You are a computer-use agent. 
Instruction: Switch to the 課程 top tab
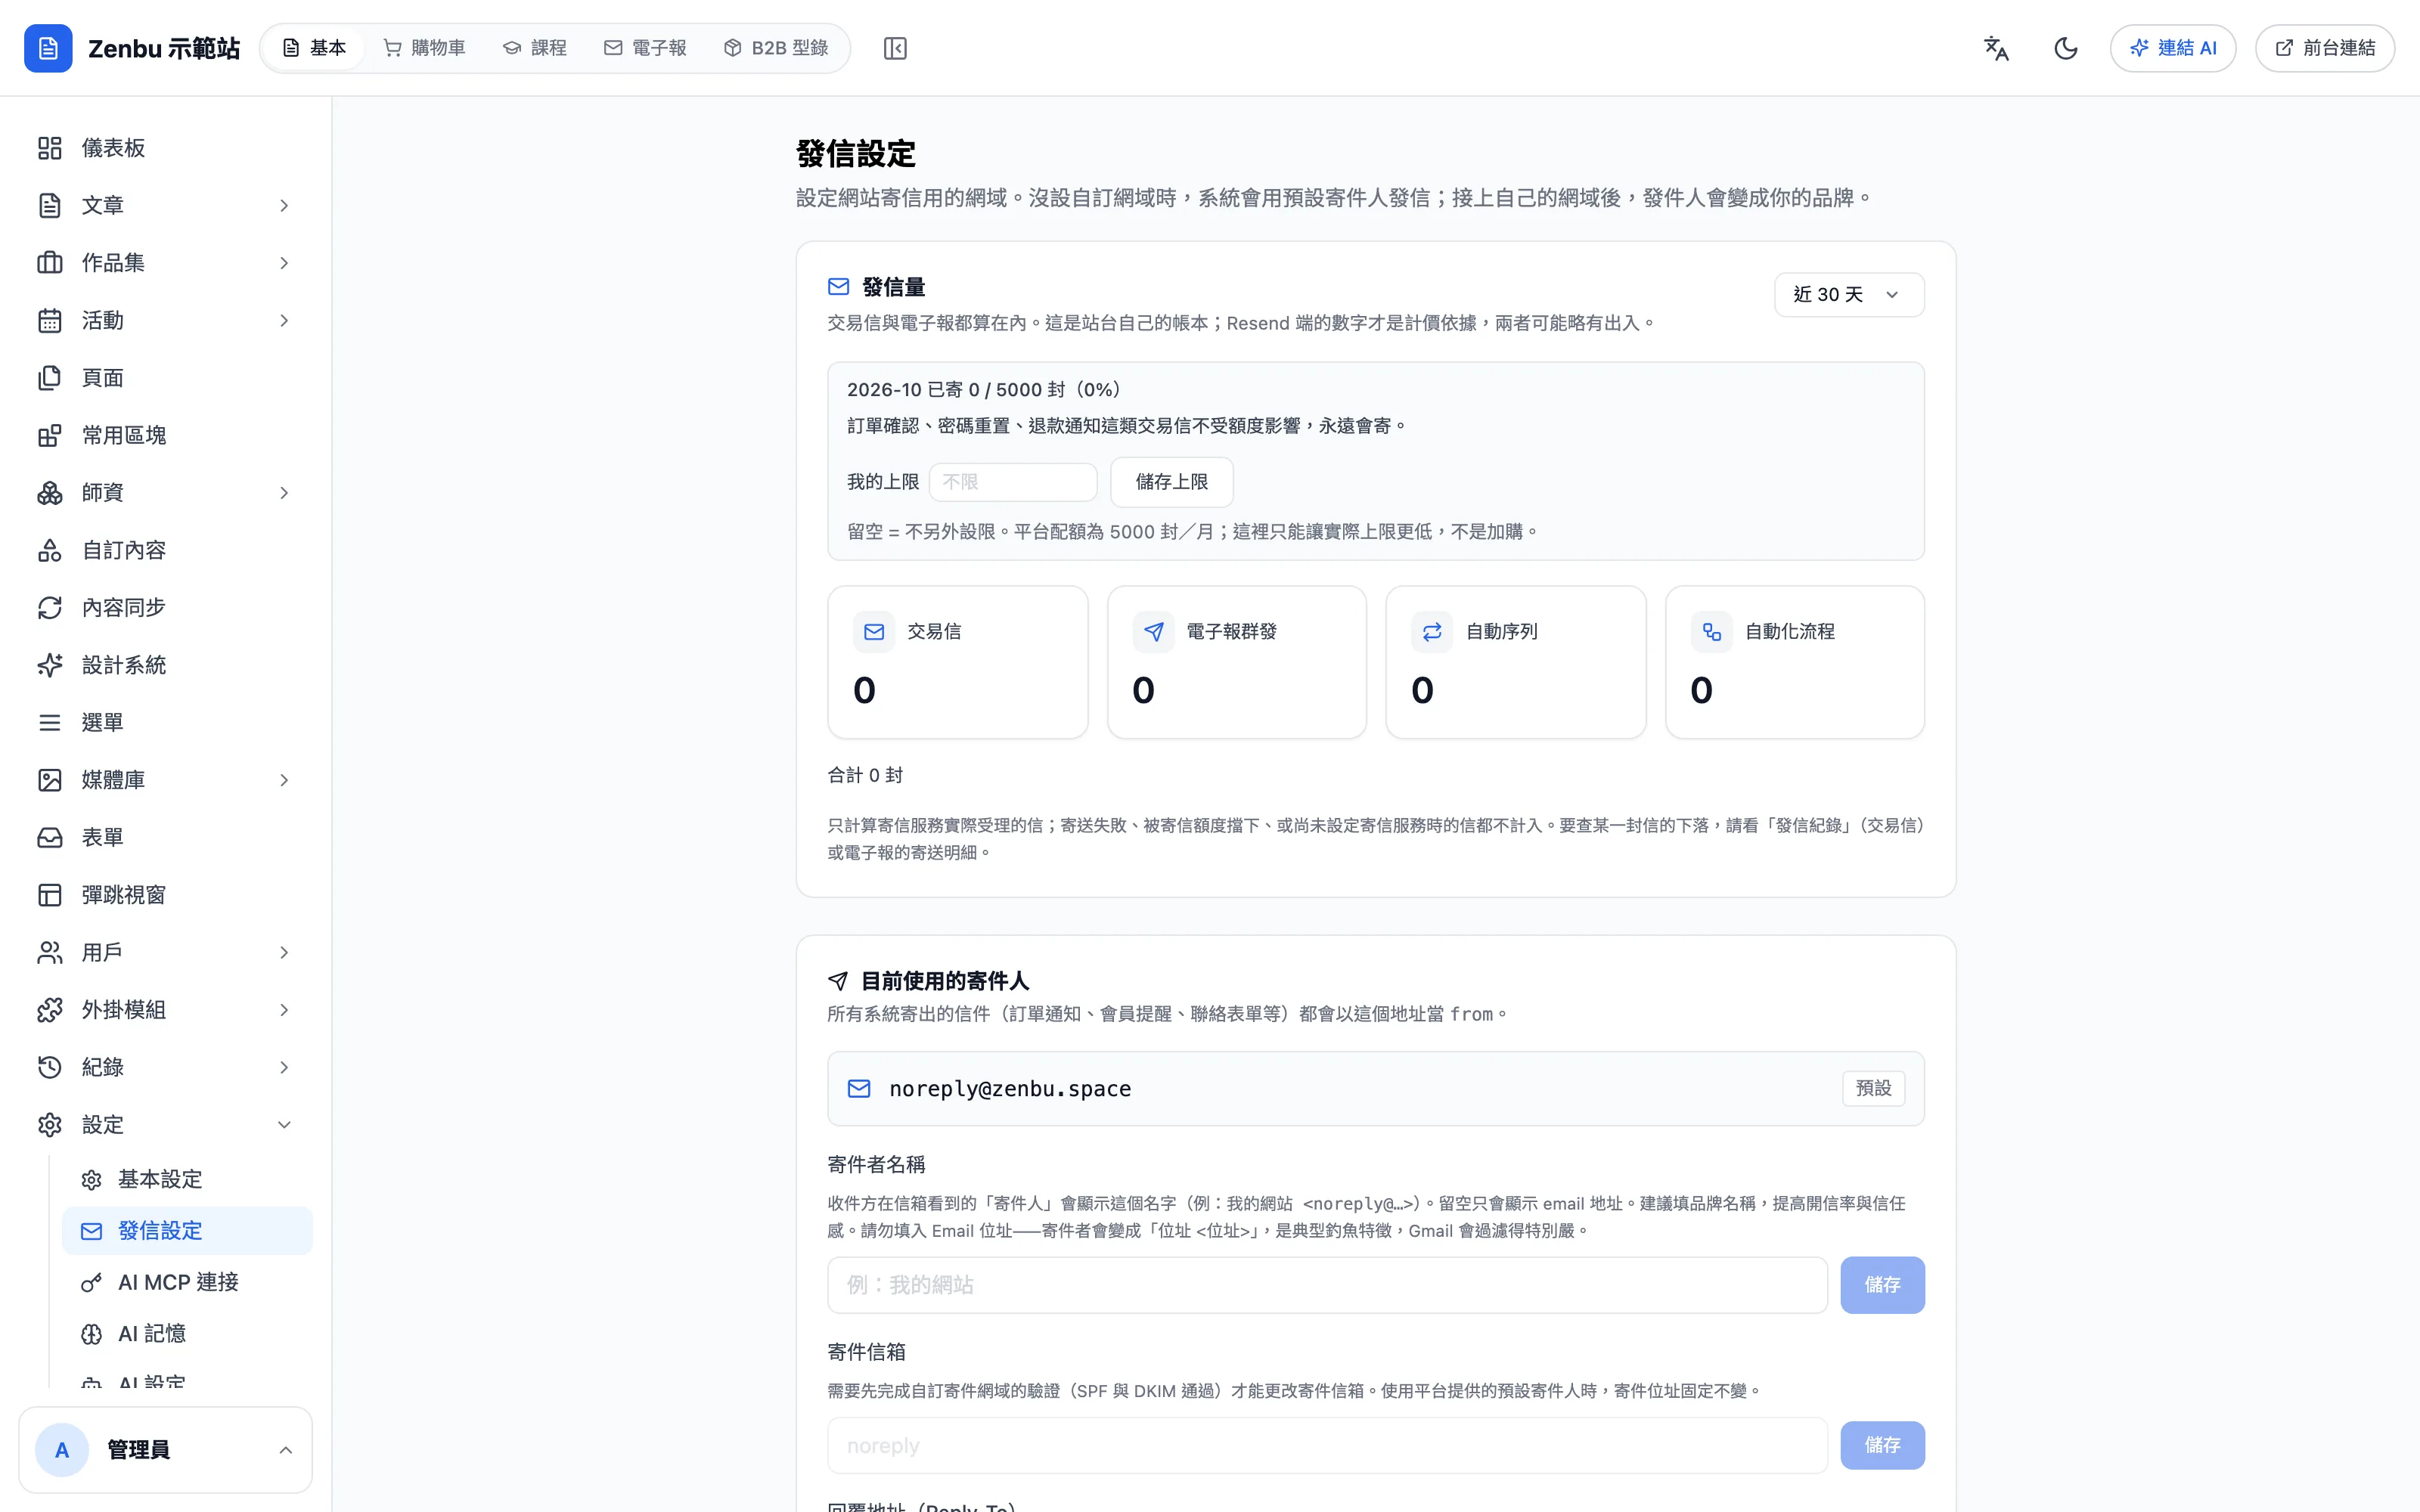pos(535,48)
